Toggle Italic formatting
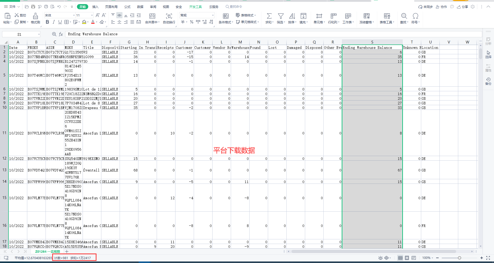 click(x=54, y=22)
